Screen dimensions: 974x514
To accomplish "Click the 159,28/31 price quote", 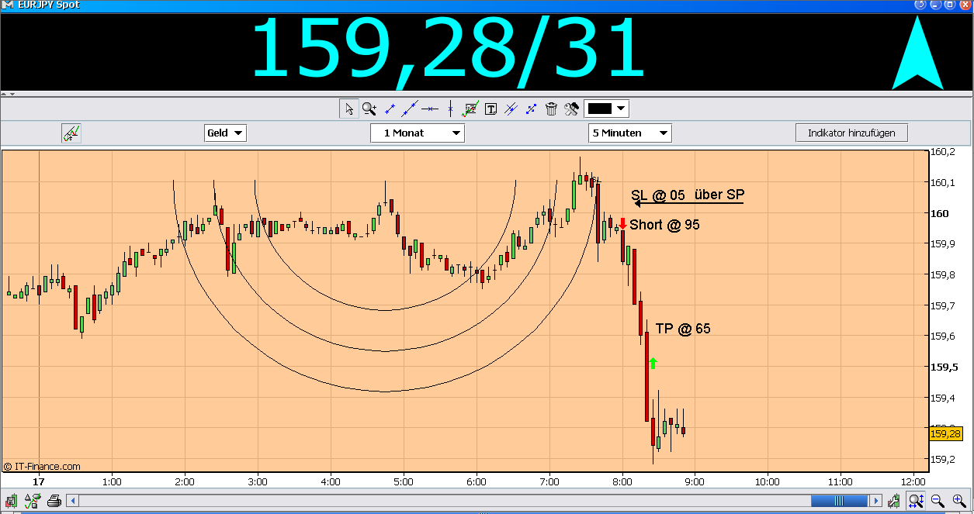I will [448, 48].
